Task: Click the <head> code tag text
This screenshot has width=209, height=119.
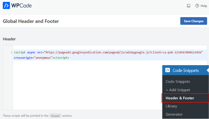Action: tap(55, 116)
